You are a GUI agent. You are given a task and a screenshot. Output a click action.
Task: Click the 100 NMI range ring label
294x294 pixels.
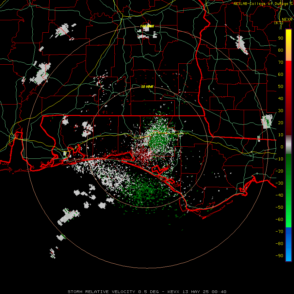point(147,26)
